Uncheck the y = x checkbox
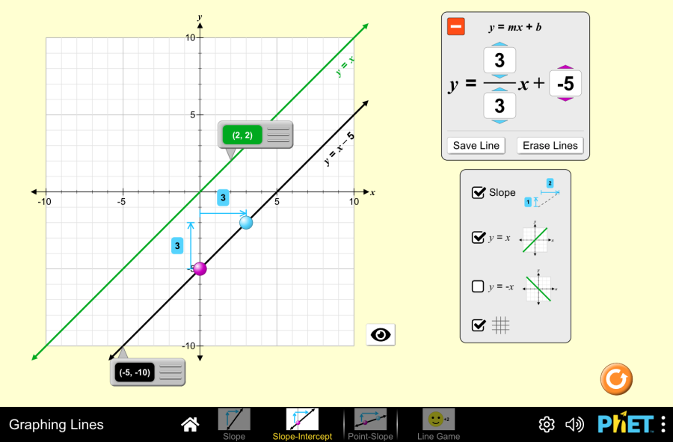This screenshot has height=442, width=673. point(479,237)
